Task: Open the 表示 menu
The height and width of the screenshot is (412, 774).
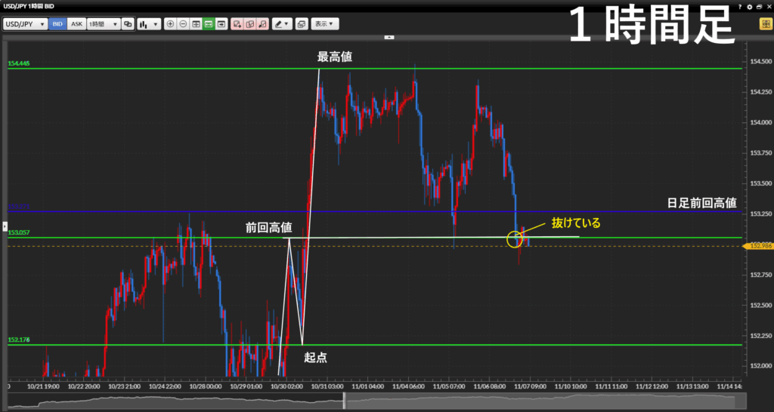Action: click(x=325, y=24)
